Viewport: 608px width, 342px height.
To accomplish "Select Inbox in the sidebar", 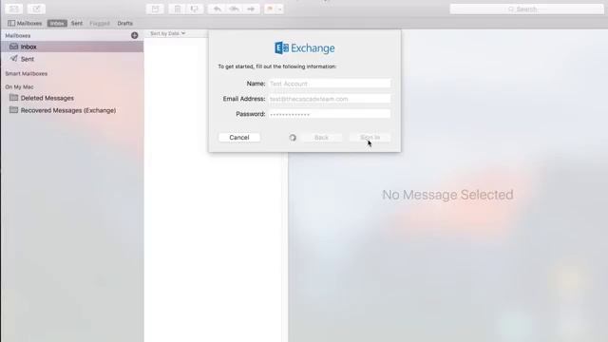I will tap(72, 47).
